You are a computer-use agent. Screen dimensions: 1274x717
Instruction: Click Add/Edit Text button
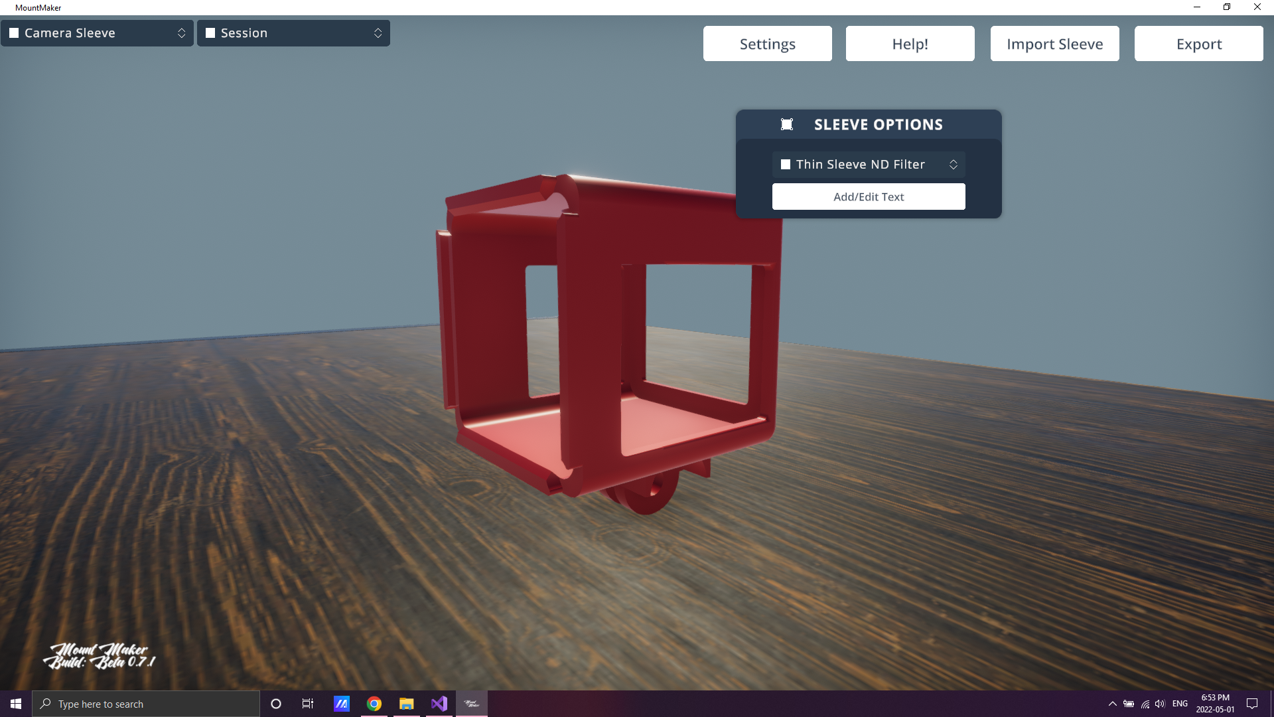[x=869, y=197]
